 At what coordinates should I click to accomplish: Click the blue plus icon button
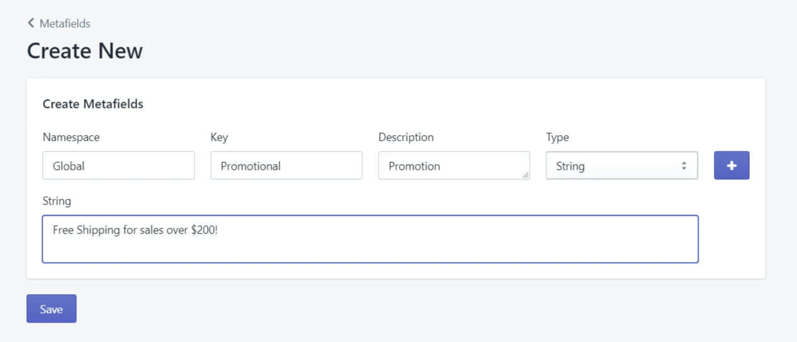(731, 165)
